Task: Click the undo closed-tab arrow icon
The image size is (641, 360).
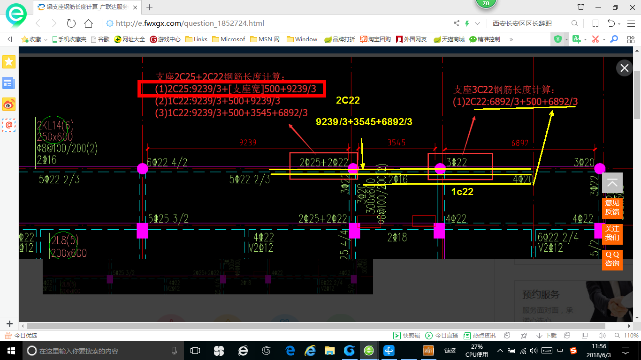Action: pos(611,23)
